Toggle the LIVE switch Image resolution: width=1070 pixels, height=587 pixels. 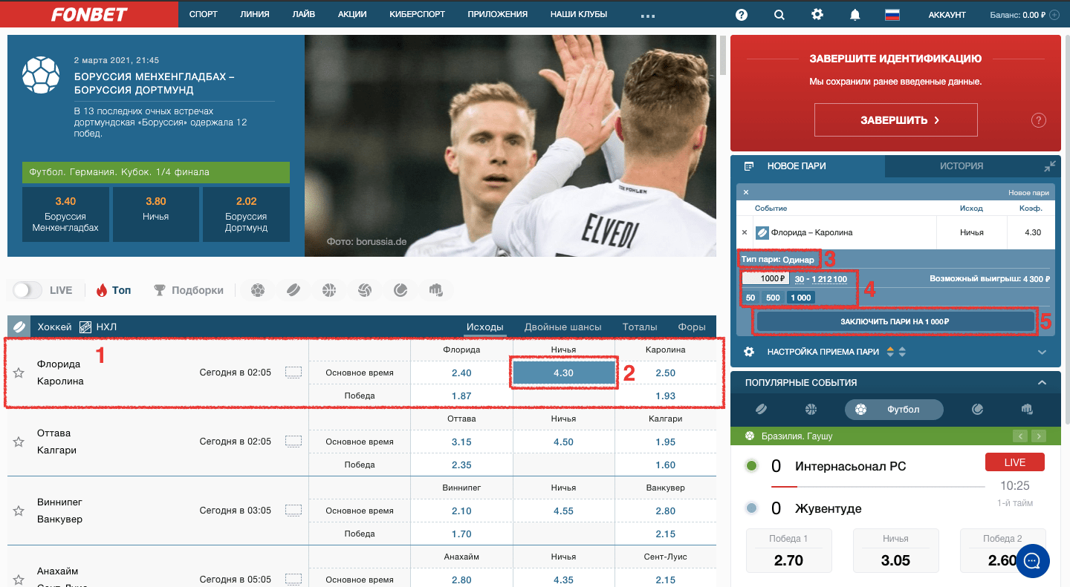[x=27, y=290]
